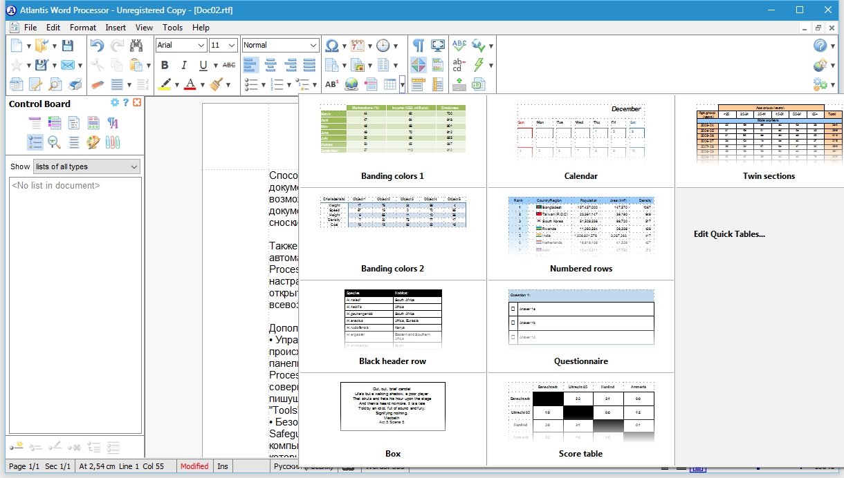Click the Save floppy disk icon
The height and width of the screenshot is (478, 844).
[67, 46]
